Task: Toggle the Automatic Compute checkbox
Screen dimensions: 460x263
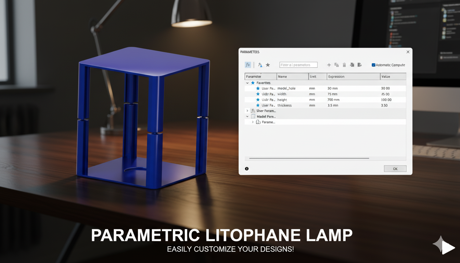Action: tap(373, 65)
